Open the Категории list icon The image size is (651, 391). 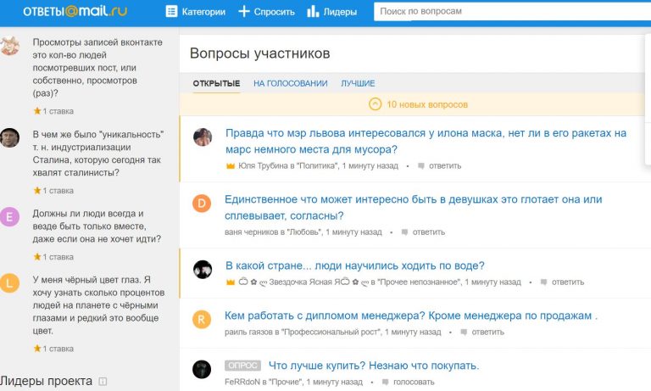(x=171, y=11)
